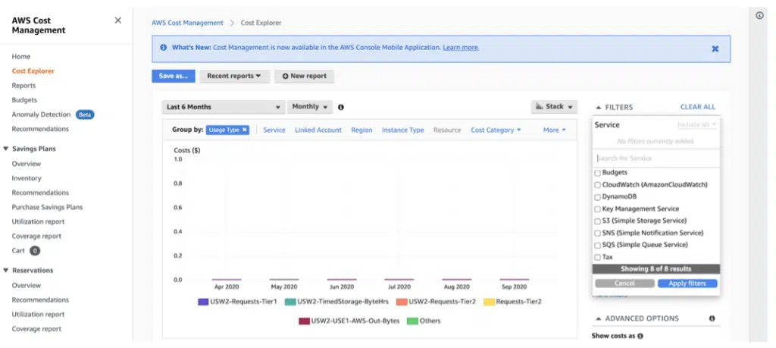Cancel the Service filter selection
The width and height of the screenshot is (776, 348).
pos(624,283)
